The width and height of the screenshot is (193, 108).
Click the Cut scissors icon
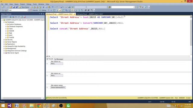coord(43,7)
